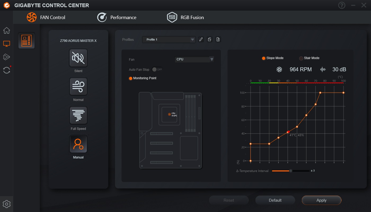Click the Default button

click(275, 200)
